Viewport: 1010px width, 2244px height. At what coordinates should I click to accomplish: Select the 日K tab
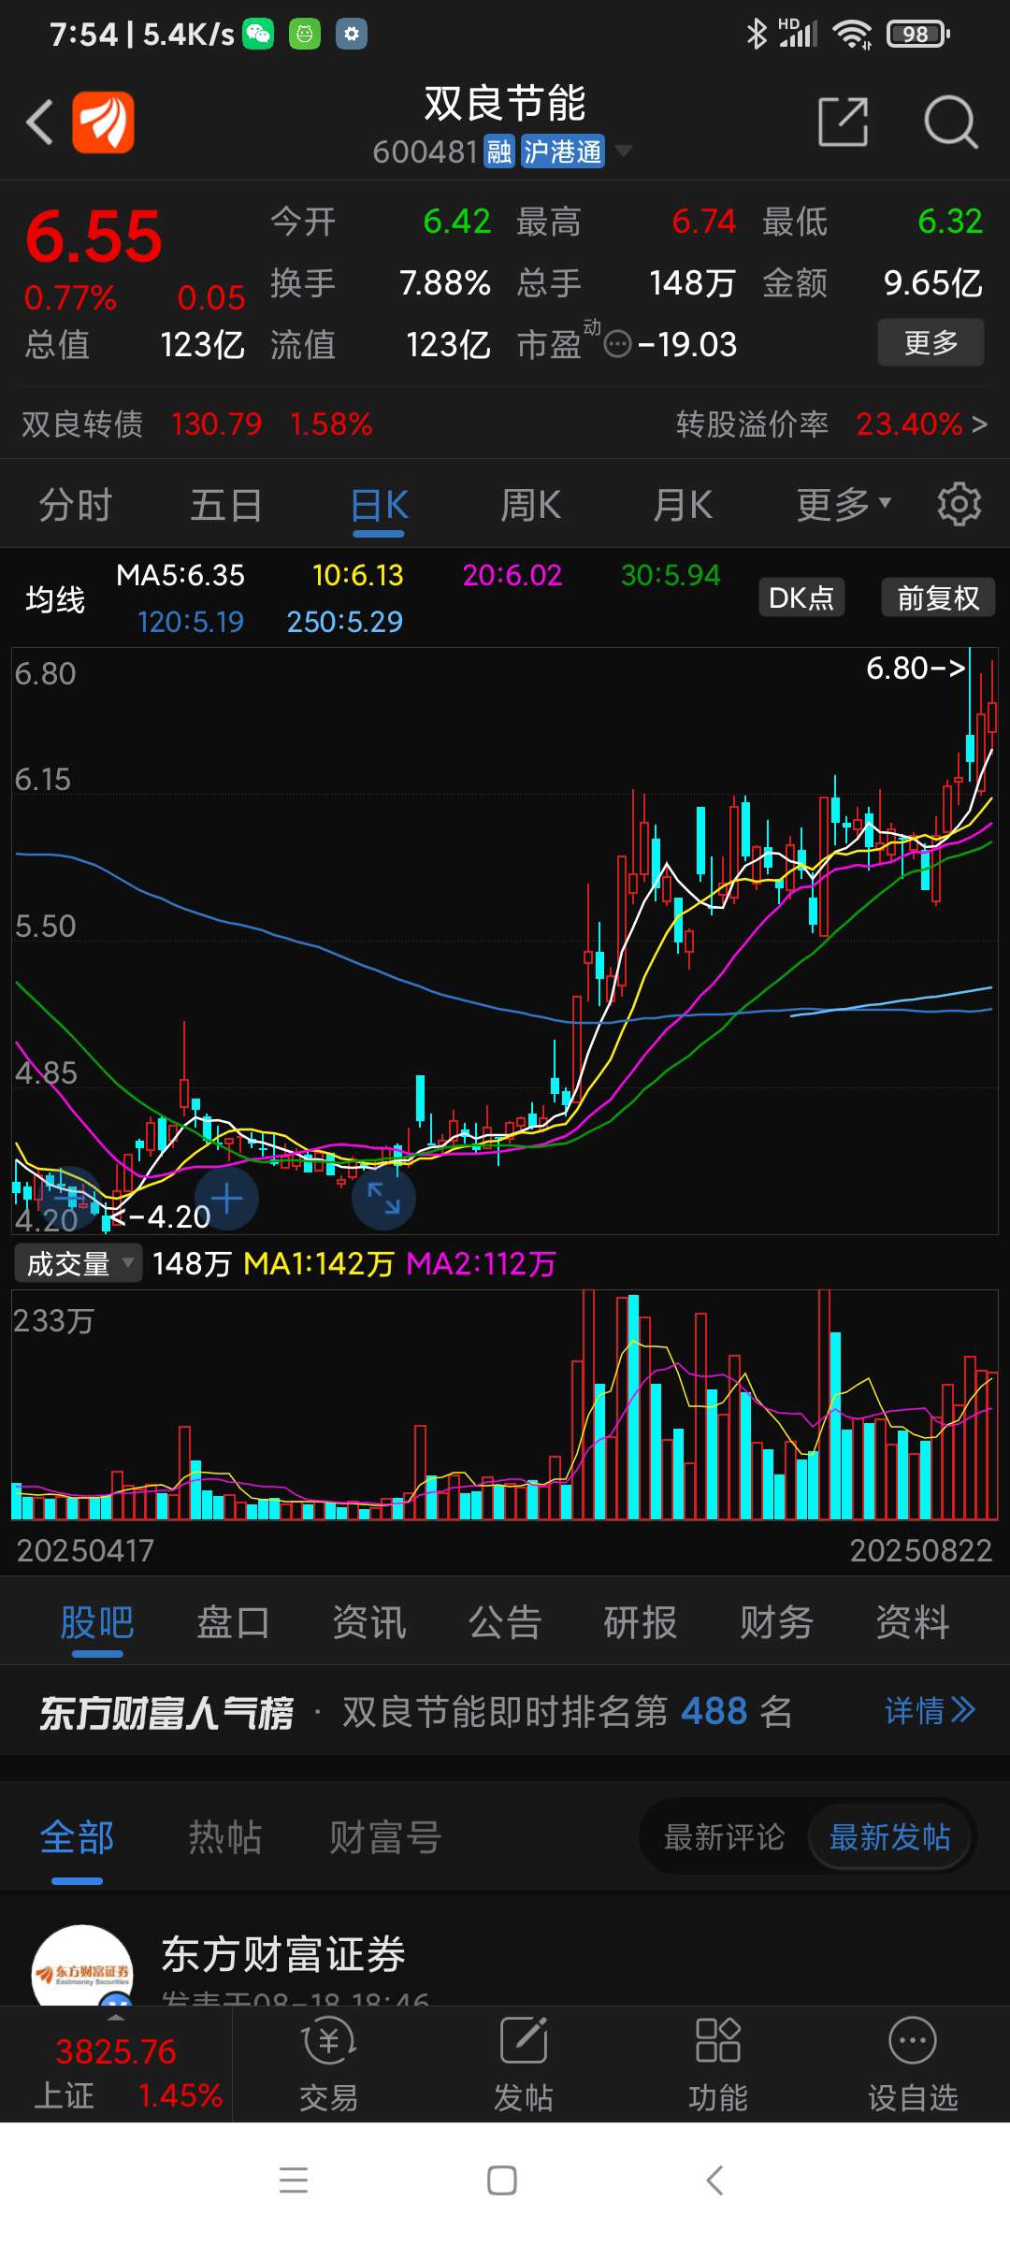(379, 505)
